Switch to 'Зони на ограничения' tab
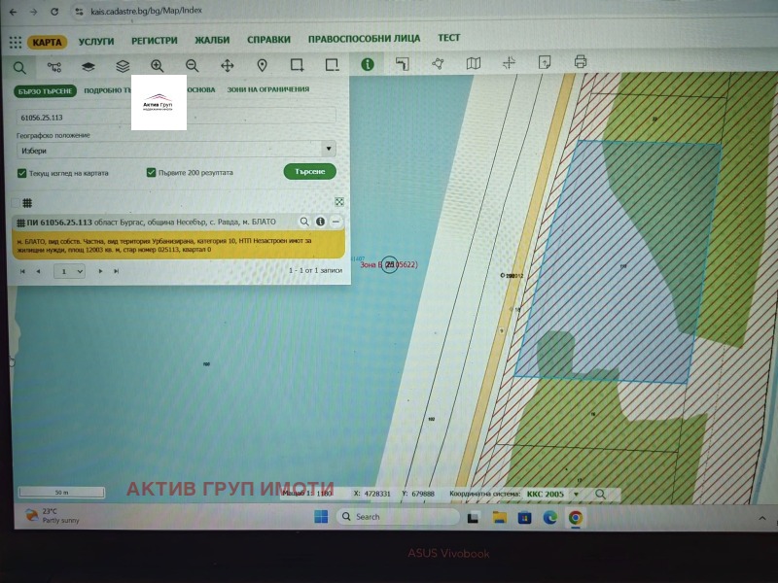Screen dimensions: 778x583 click(x=267, y=89)
